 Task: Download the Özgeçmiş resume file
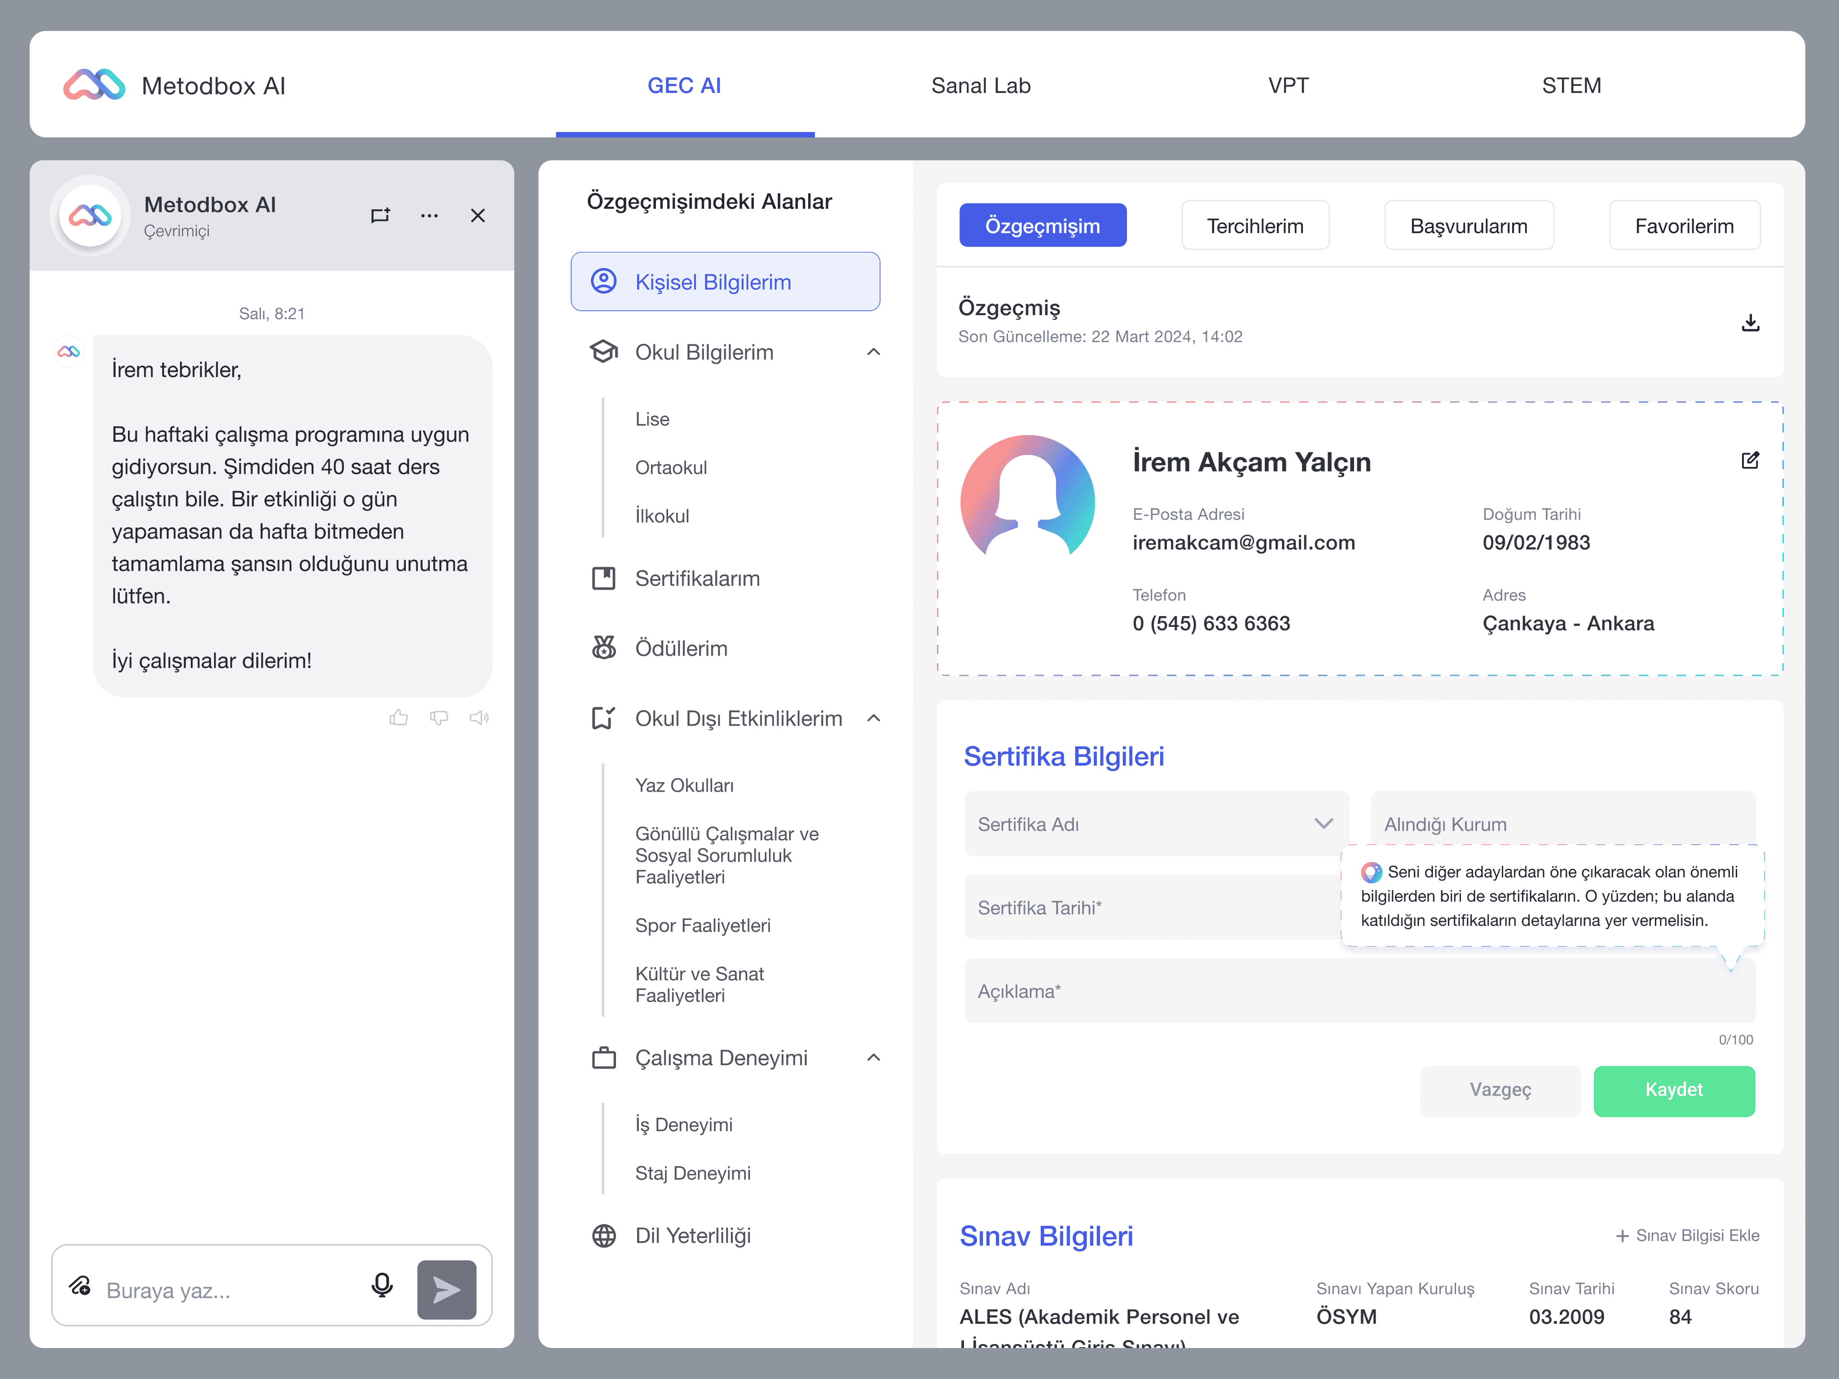click(1750, 323)
